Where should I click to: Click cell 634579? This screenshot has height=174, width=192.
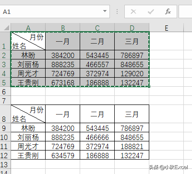coord(63,155)
